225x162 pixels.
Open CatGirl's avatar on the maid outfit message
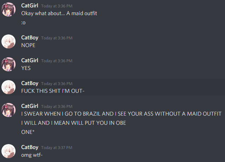click(8, 9)
